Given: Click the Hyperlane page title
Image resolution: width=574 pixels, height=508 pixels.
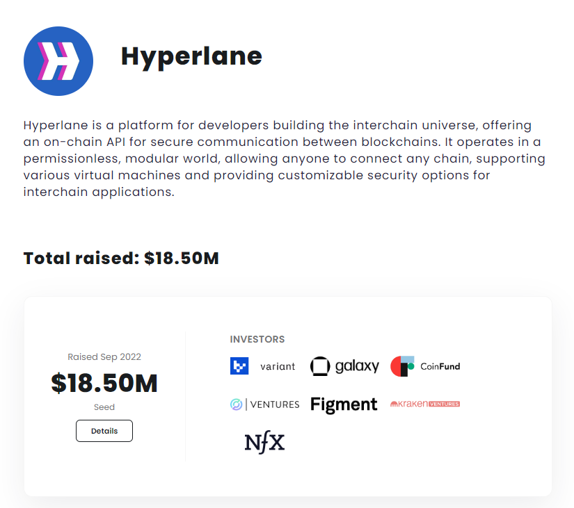Looking at the screenshot, I should 191,57.
